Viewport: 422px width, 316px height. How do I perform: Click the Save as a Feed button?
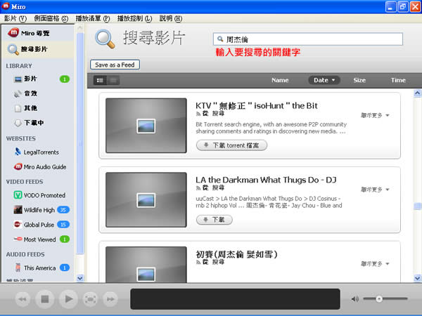[x=115, y=65]
